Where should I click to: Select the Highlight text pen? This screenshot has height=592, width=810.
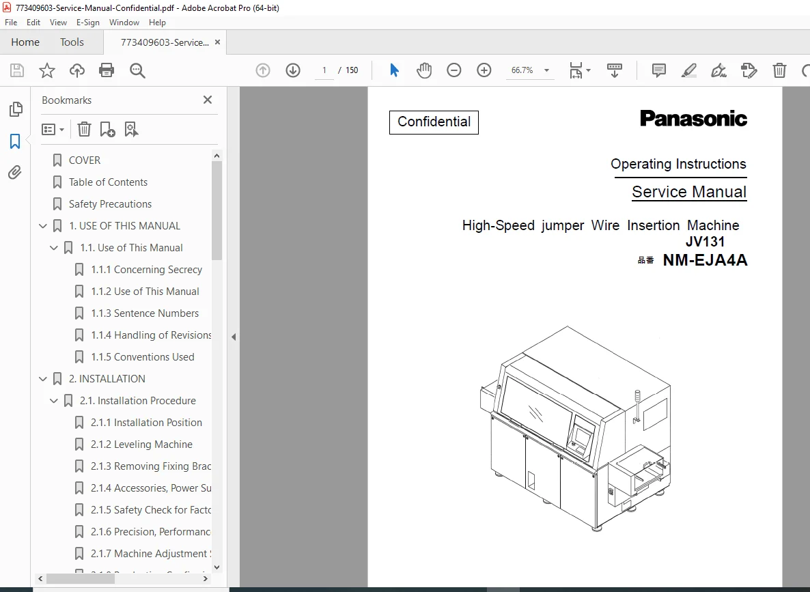688,70
